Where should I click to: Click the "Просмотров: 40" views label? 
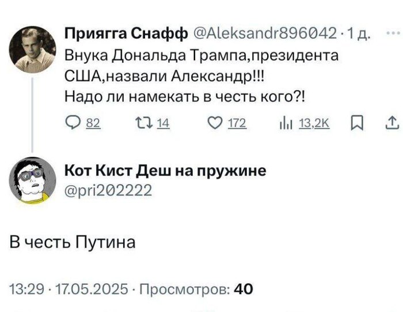195,288
